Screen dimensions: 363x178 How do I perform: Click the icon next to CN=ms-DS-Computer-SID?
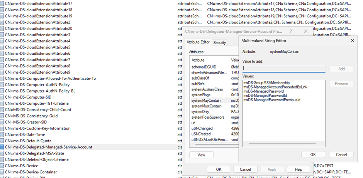click(x=2, y=97)
